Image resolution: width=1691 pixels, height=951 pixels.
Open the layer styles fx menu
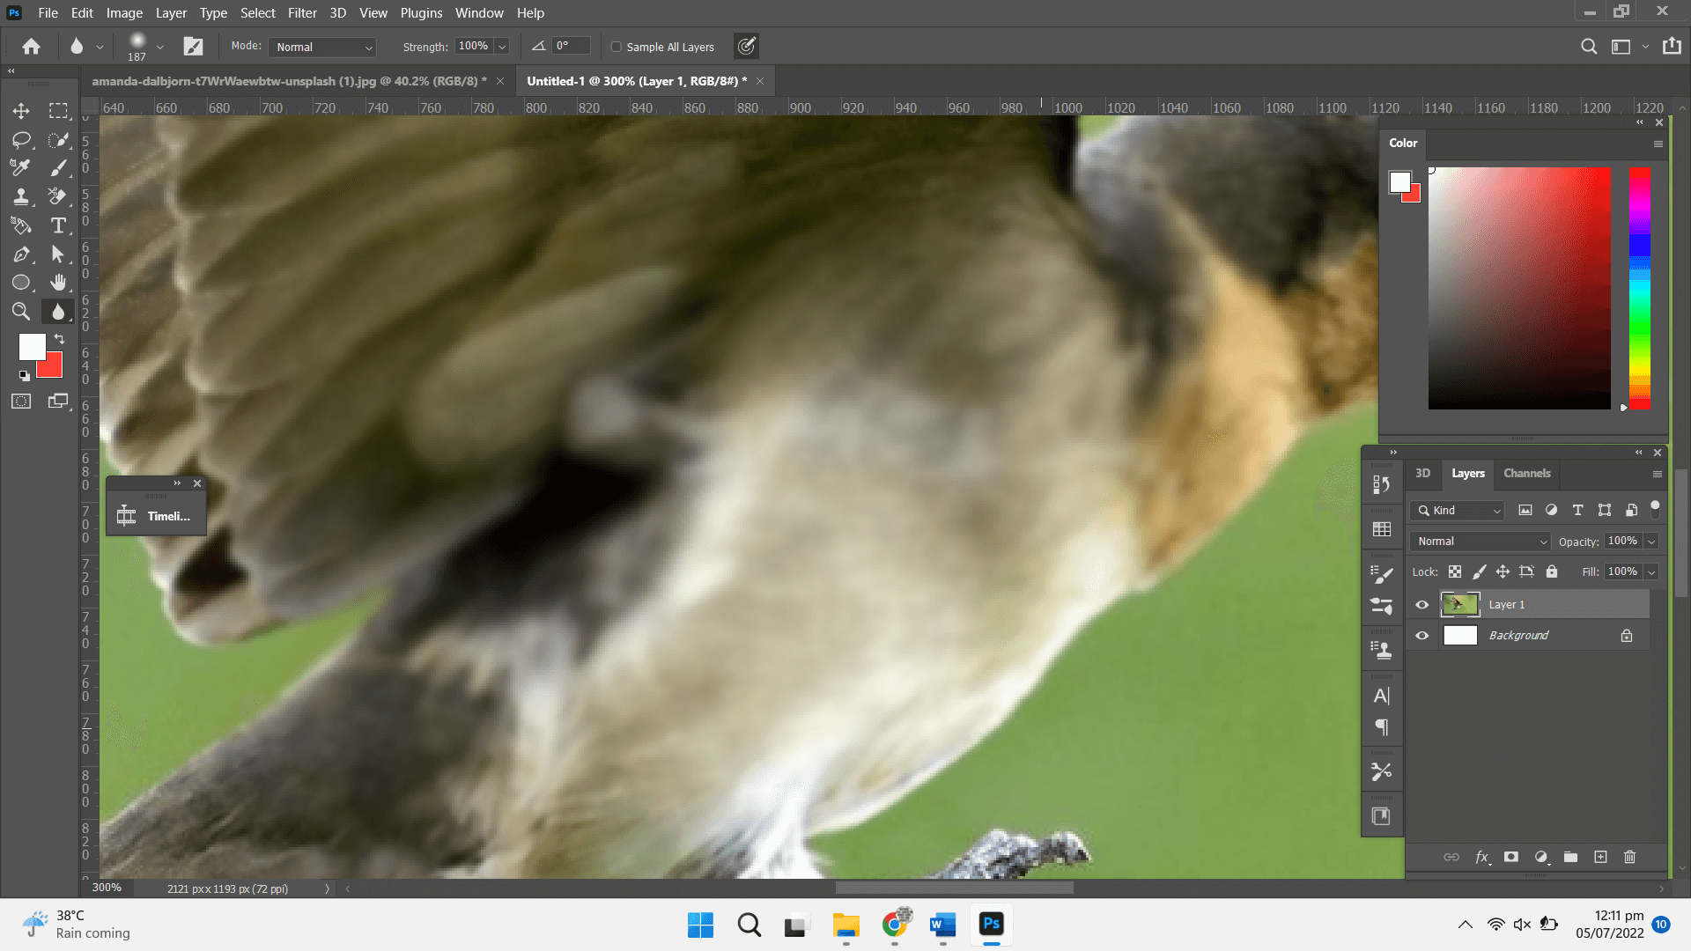pyautogui.click(x=1482, y=857)
